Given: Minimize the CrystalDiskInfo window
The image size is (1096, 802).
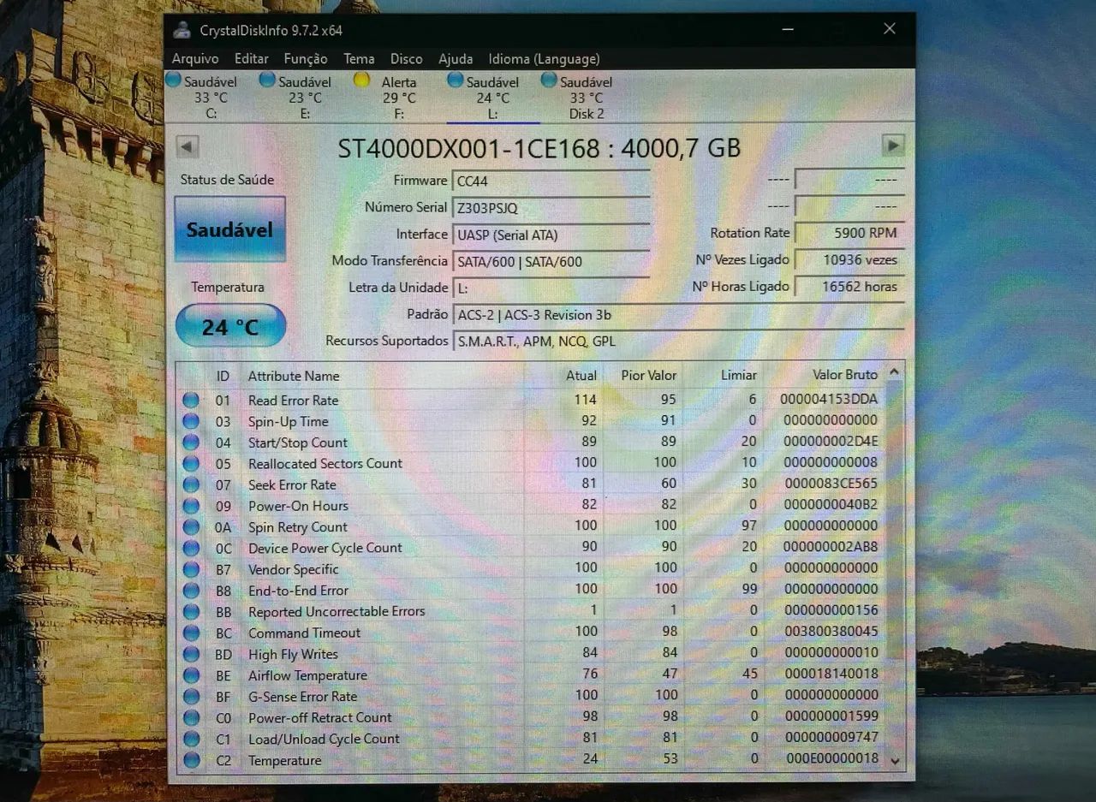Looking at the screenshot, I should [x=787, y=28].
